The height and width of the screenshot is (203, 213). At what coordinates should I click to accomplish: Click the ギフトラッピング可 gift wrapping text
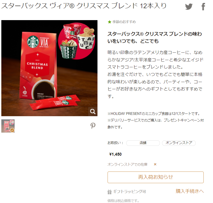click(x=129, y=192)
